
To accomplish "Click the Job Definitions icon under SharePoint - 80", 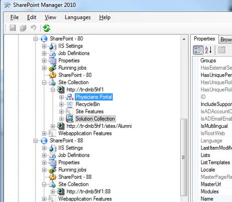I will 52,53.
